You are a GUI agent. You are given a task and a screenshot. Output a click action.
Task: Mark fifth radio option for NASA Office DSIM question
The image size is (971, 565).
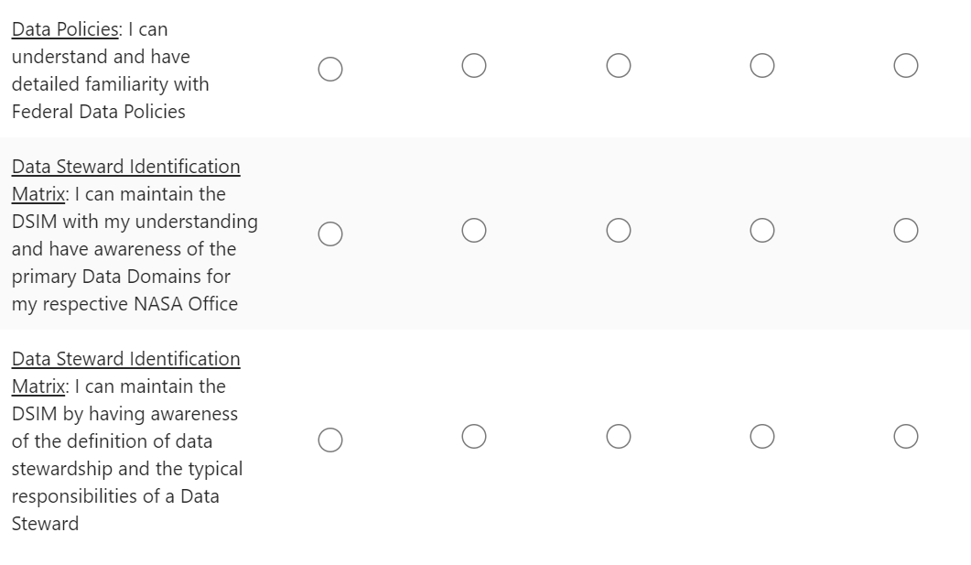click(906, 231)
